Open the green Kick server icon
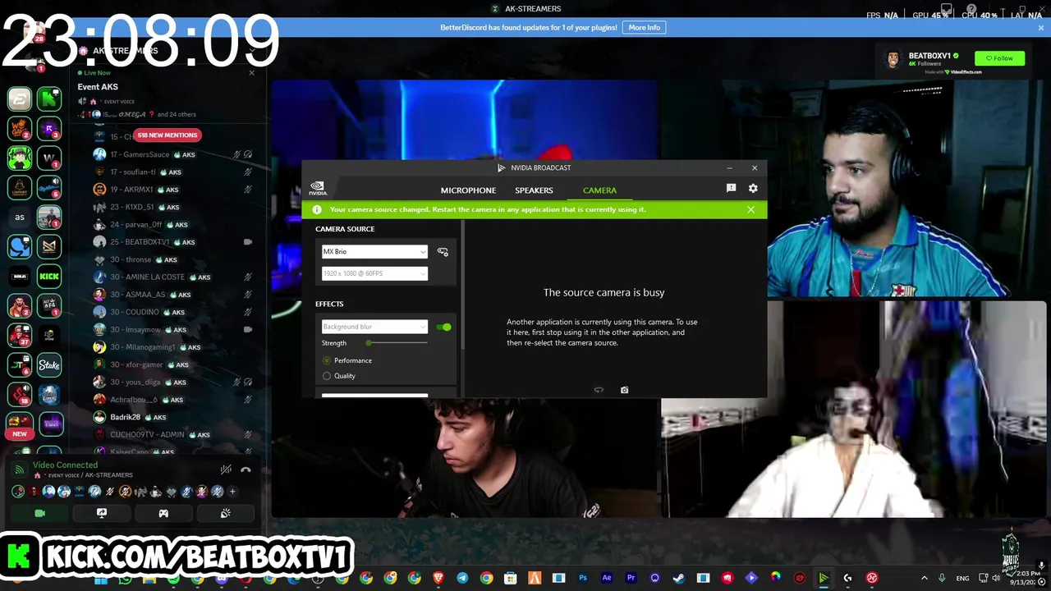Viewport: 1051px width, 591px height. click(49, 99)
